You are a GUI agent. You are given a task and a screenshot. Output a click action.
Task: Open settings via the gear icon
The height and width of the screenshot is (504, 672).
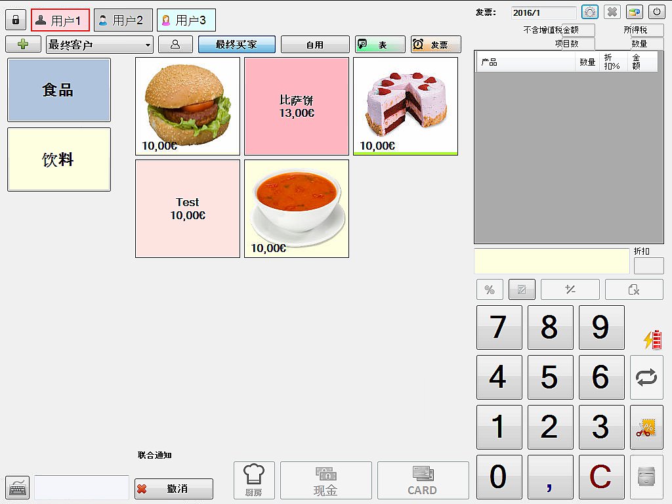(x=590, y=12)
